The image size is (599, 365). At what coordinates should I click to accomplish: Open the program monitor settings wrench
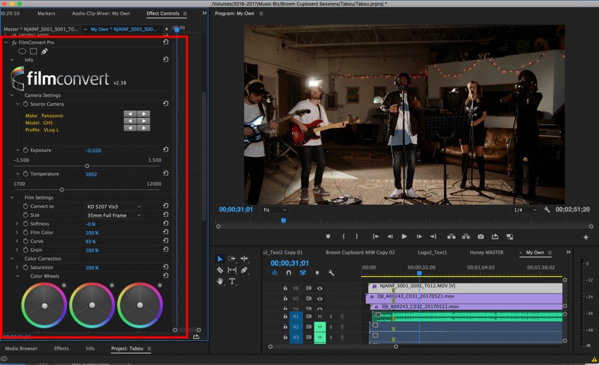[x=547, y=210]
